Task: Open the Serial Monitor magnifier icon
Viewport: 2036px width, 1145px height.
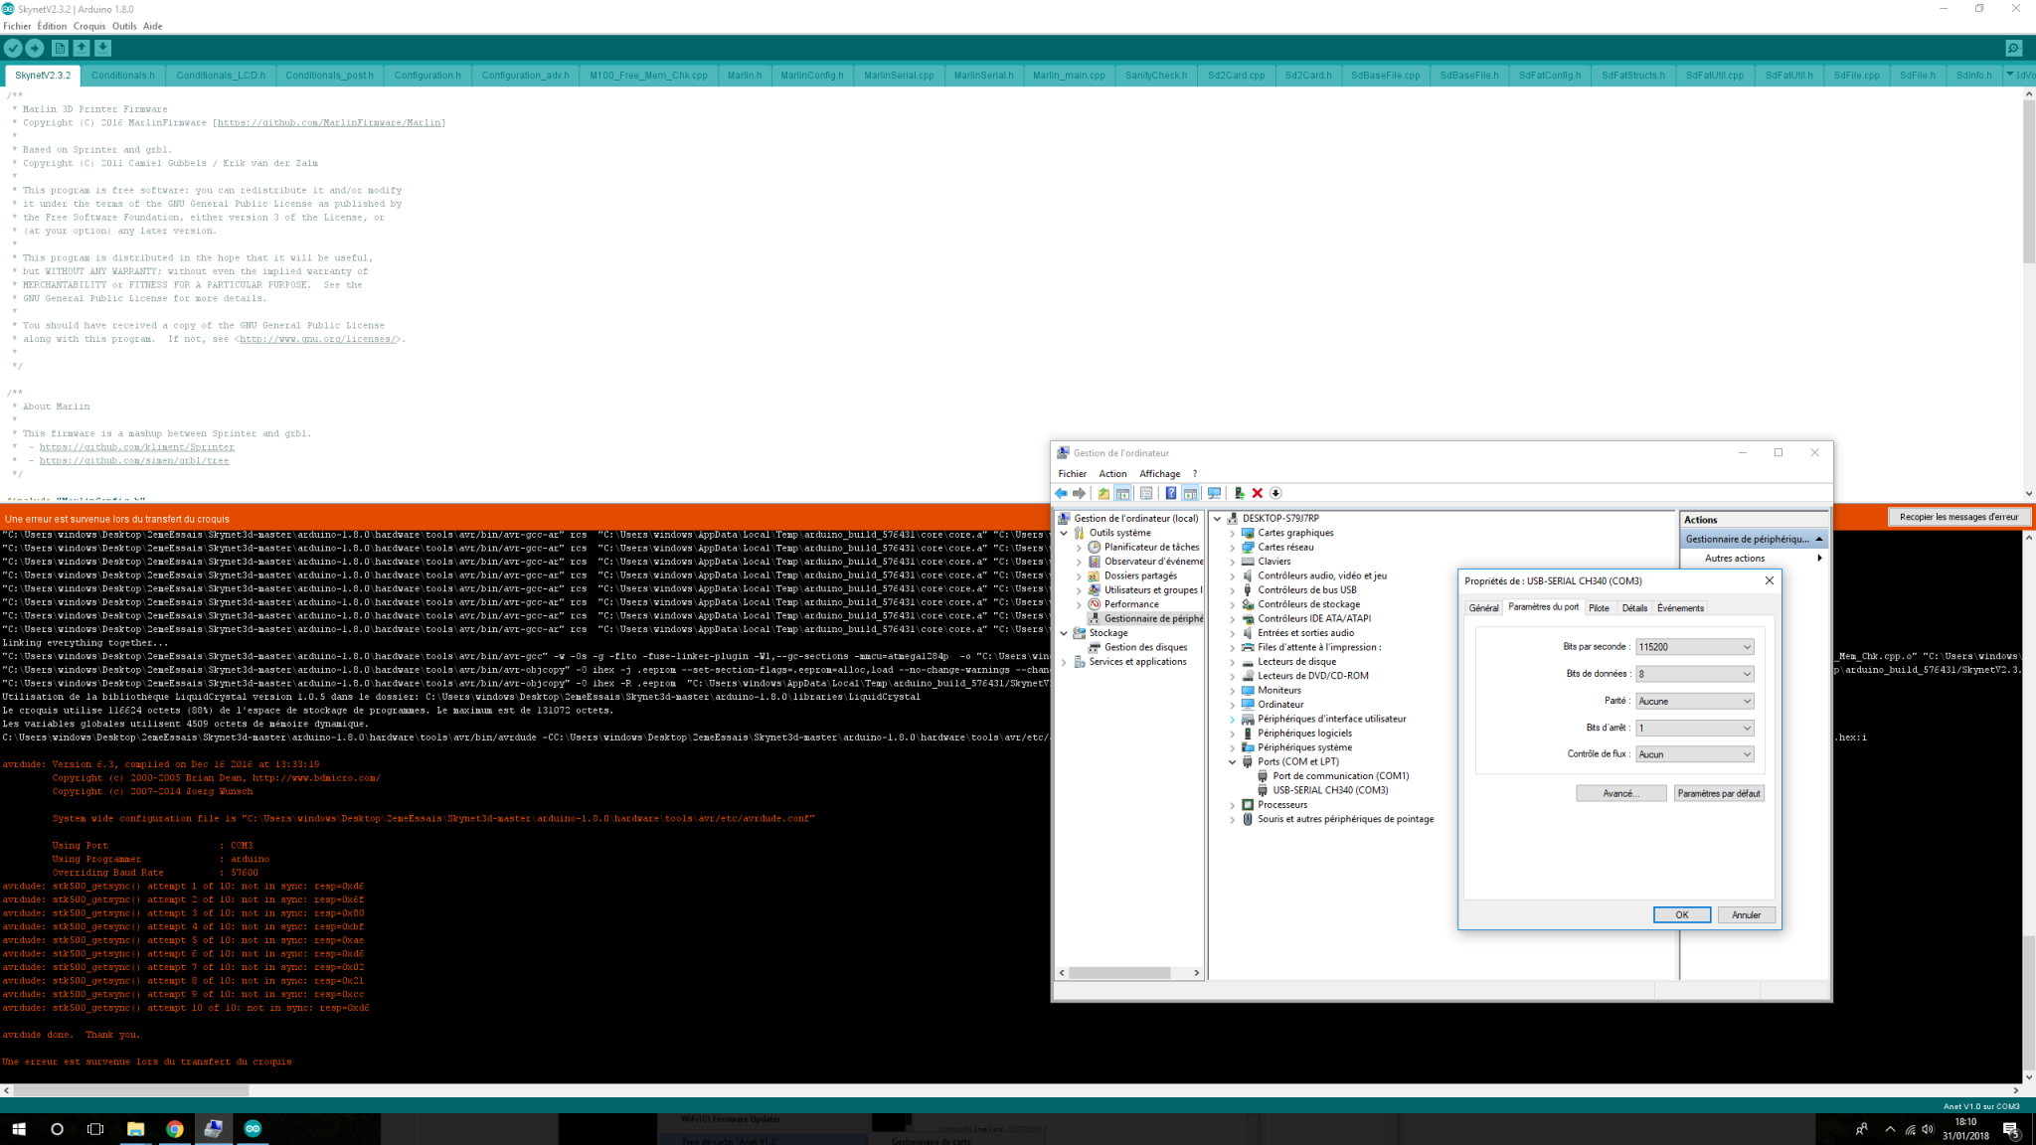Action: (2013, 48)
